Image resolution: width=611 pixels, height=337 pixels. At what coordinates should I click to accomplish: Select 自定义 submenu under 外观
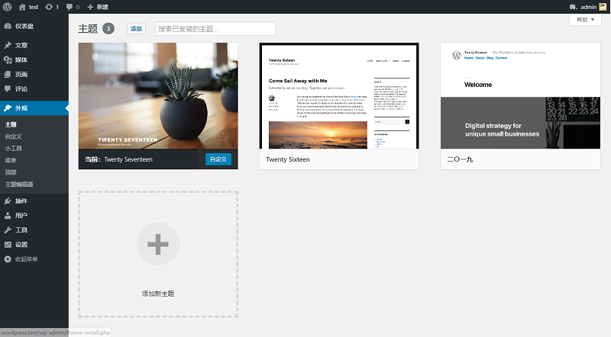13,136
